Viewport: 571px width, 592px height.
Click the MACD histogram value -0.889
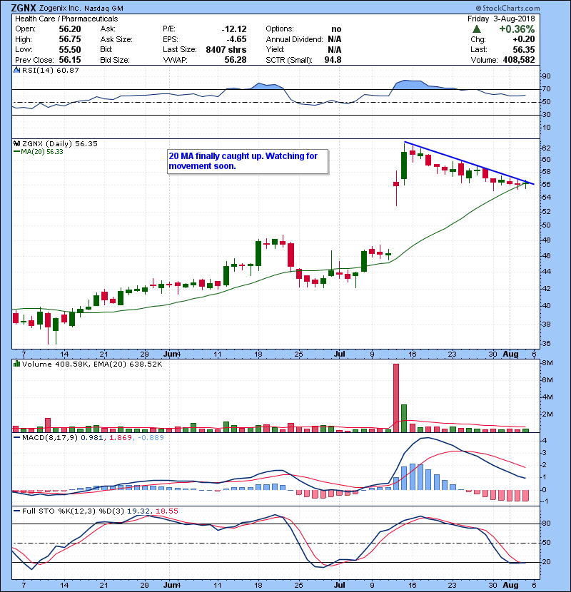[x=151, y=438]
